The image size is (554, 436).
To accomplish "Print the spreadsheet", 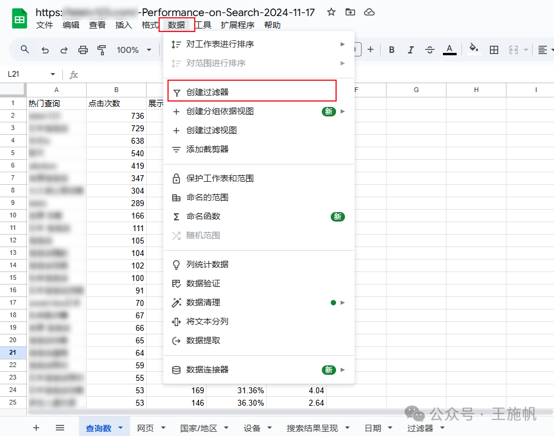I will coord(83,50).
